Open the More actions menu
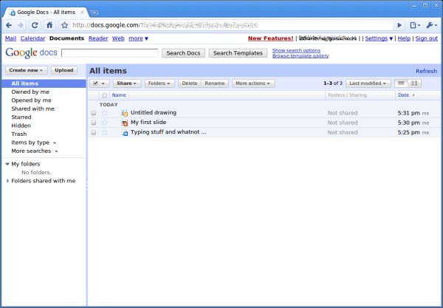This screenshot has width=443, height=308. 253,83
